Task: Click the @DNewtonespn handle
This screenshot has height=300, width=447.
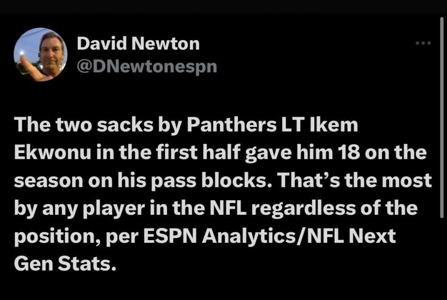Action: (147, 67)
